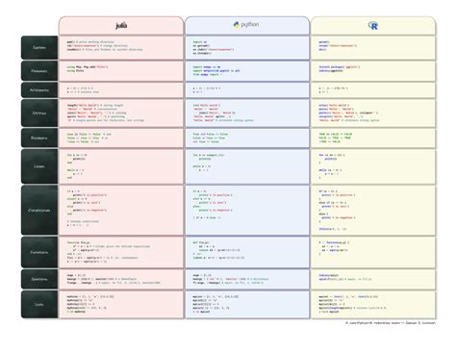Click the R Lists code cell

(373, 304)
